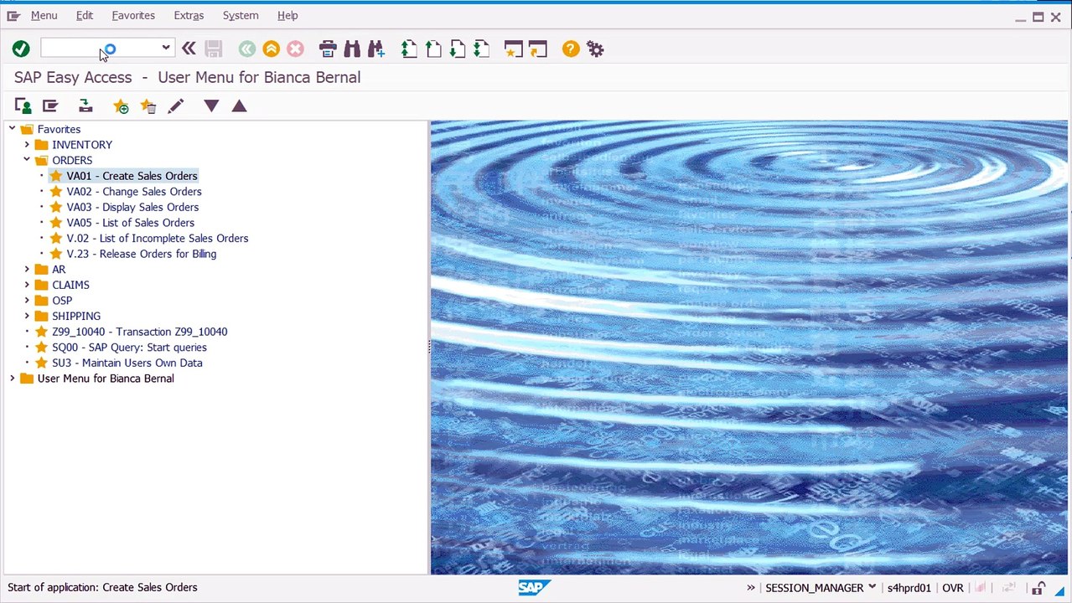Screen dimensions: 1072x603
Task: Open the SESSION_MANAGER status dropdown
Action: click(x=873, y=587)
